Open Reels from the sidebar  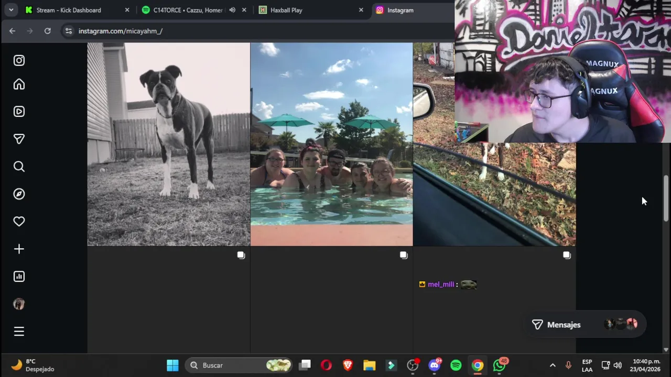point(19,112)
